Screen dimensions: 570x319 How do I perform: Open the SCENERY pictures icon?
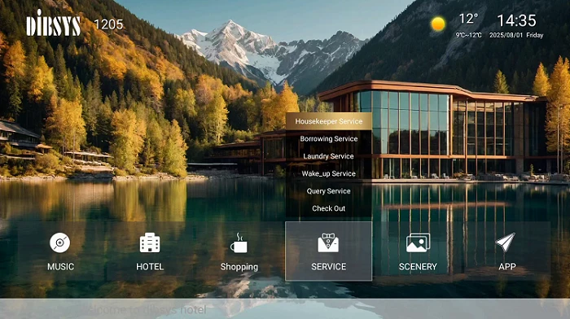(x=418, y=243)
